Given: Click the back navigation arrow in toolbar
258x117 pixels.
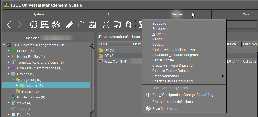Looking at the screenshot, I should point(9,25).
